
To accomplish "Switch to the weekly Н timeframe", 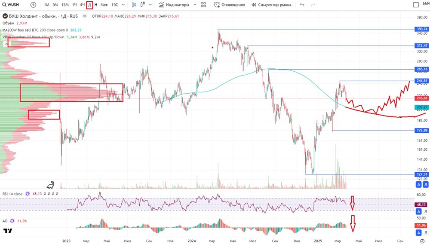I will point(96,5).
